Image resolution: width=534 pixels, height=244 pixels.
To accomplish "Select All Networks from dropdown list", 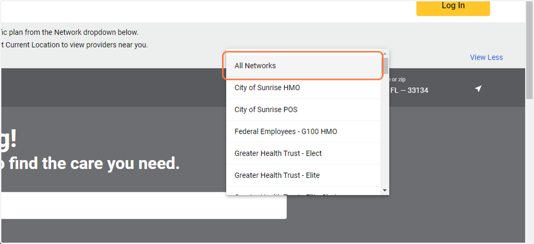I will pyautogui.click(x=303, y=66).
